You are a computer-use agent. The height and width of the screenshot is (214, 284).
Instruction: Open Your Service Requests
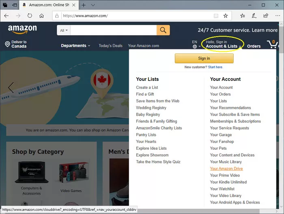tap(229, 128)
